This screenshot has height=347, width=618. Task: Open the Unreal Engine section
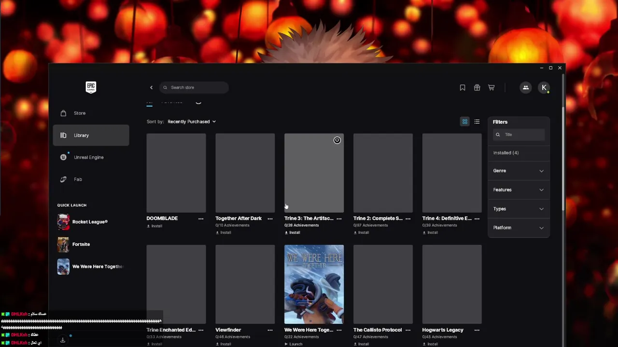coord(91,157)
